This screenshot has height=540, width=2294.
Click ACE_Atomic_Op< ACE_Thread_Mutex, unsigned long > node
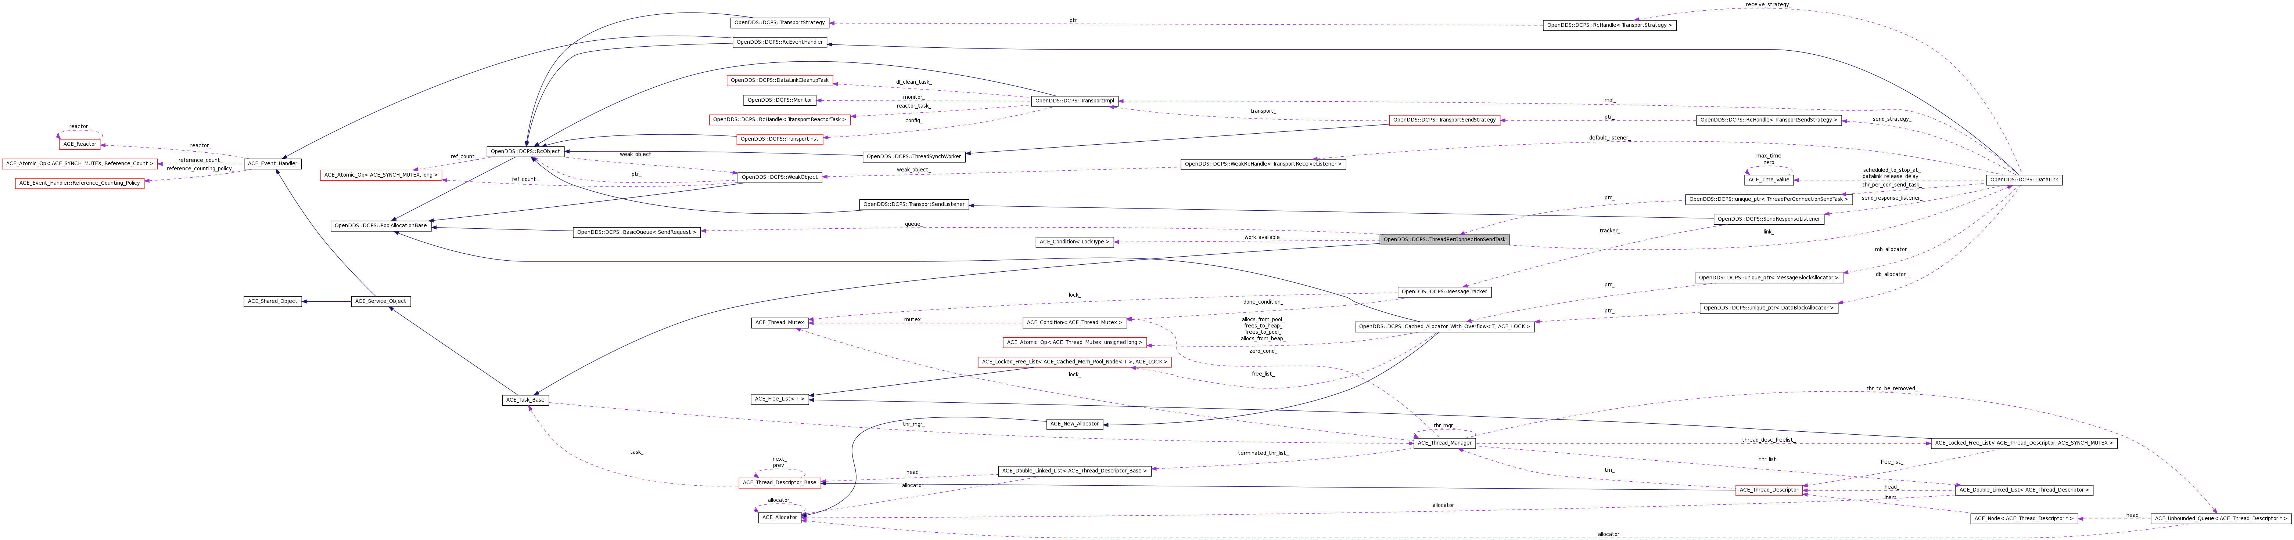pyautogui.click(x=1074, y=343)
